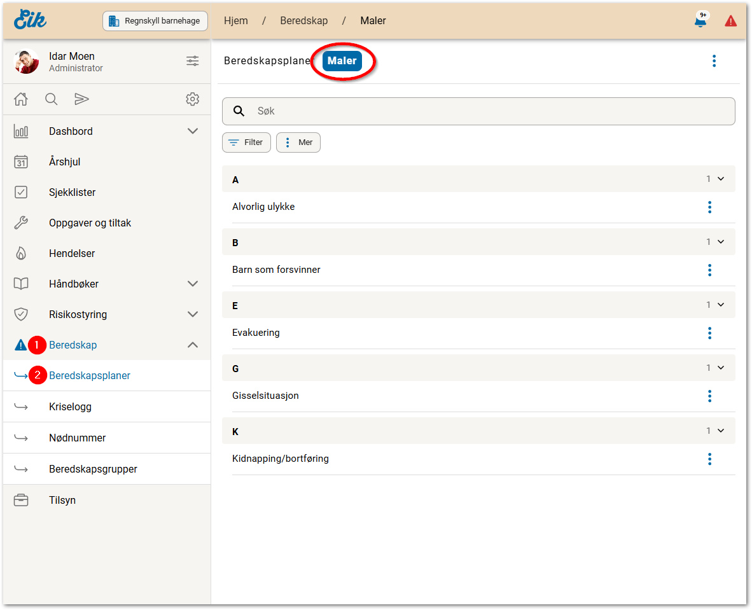Open notifications bell with 9+ badge
The image size is (752, 610).
click(x=700, y=21)
